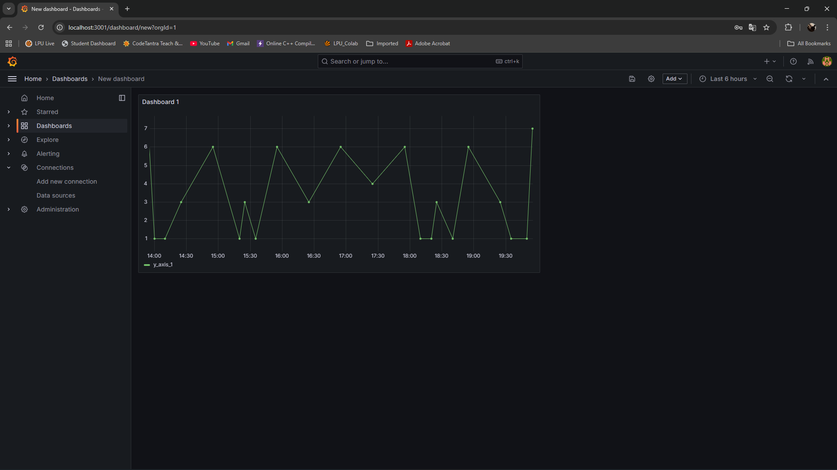Image resolution: width=837 pixels, height=470 pixels.
Task: Toggle the hamburger menu button
Action: click(x=12, y=79)
